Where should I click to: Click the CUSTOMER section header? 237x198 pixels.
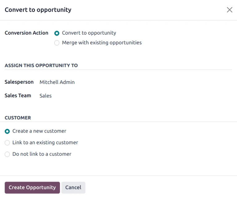coord(18,118)
